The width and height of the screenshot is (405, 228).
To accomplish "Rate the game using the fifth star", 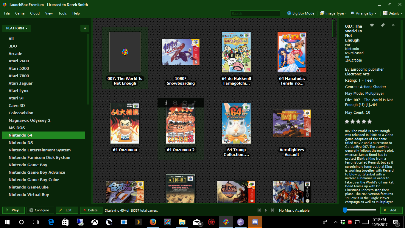I will (x=370, y=121).
